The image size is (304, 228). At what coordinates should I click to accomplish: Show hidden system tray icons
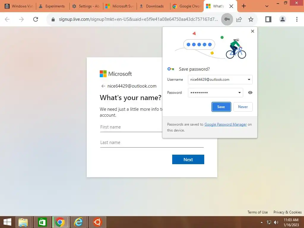click(x=262, y=222)
